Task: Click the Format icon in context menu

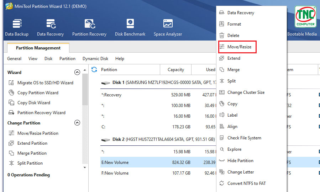Action: tap(222, 24)
